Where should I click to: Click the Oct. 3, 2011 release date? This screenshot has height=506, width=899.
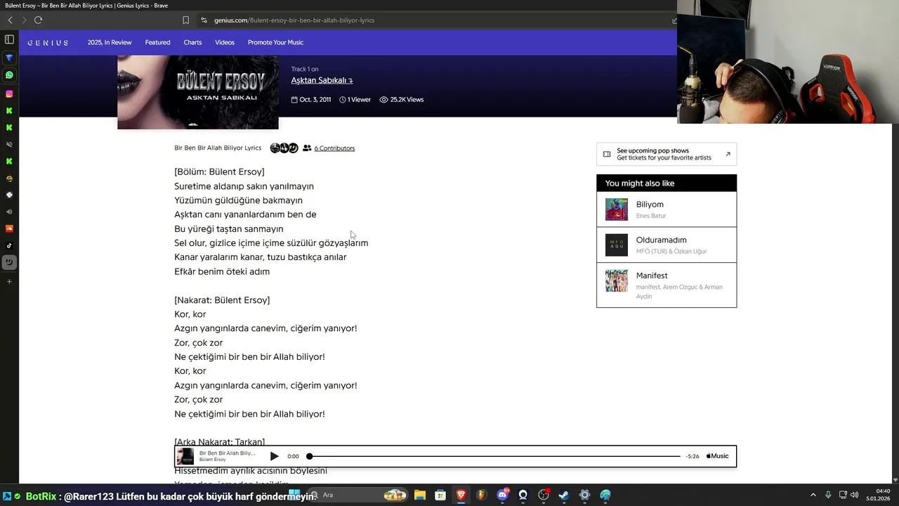[311, 100]
